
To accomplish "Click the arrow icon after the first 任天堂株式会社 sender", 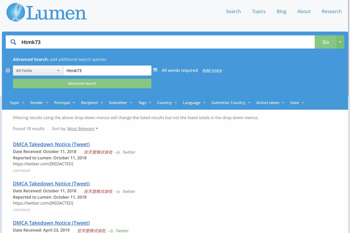I will pos(117,152).
